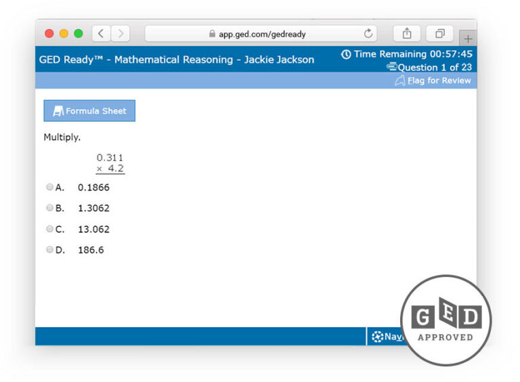Screen dimensions: 520x382
Task: Click the flag icon to flag for review
Action: [399, 81]
